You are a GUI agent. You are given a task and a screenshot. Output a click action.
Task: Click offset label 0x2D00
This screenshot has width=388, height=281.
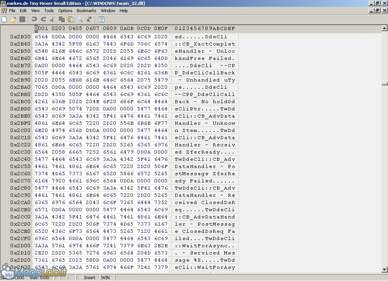(x=20, y=246)
